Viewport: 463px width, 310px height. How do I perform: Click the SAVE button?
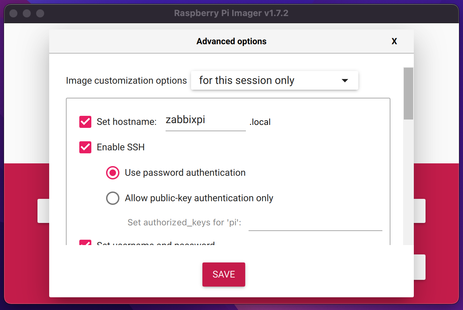pos(224,275)
